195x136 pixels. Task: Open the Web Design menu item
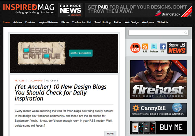[132, 22]
